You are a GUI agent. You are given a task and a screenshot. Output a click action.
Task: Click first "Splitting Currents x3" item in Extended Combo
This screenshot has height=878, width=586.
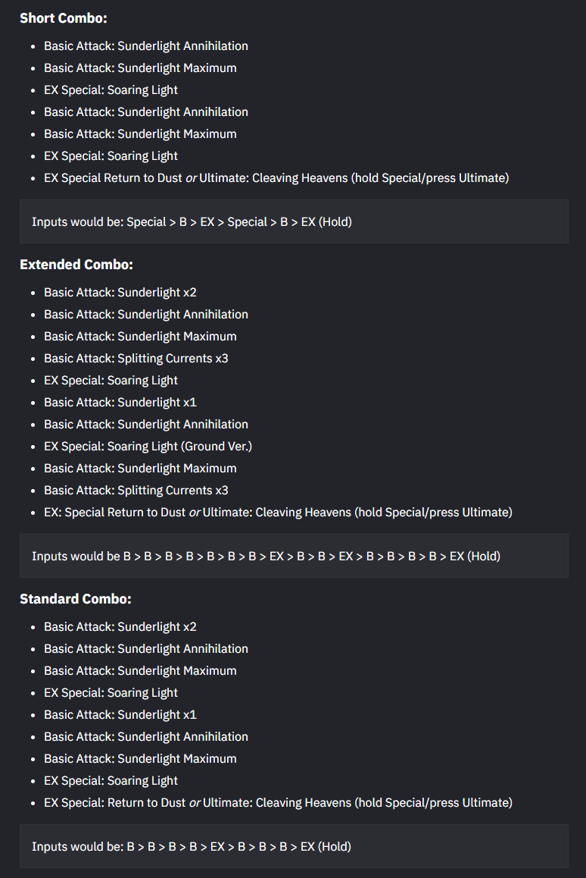tap(136, 359)
